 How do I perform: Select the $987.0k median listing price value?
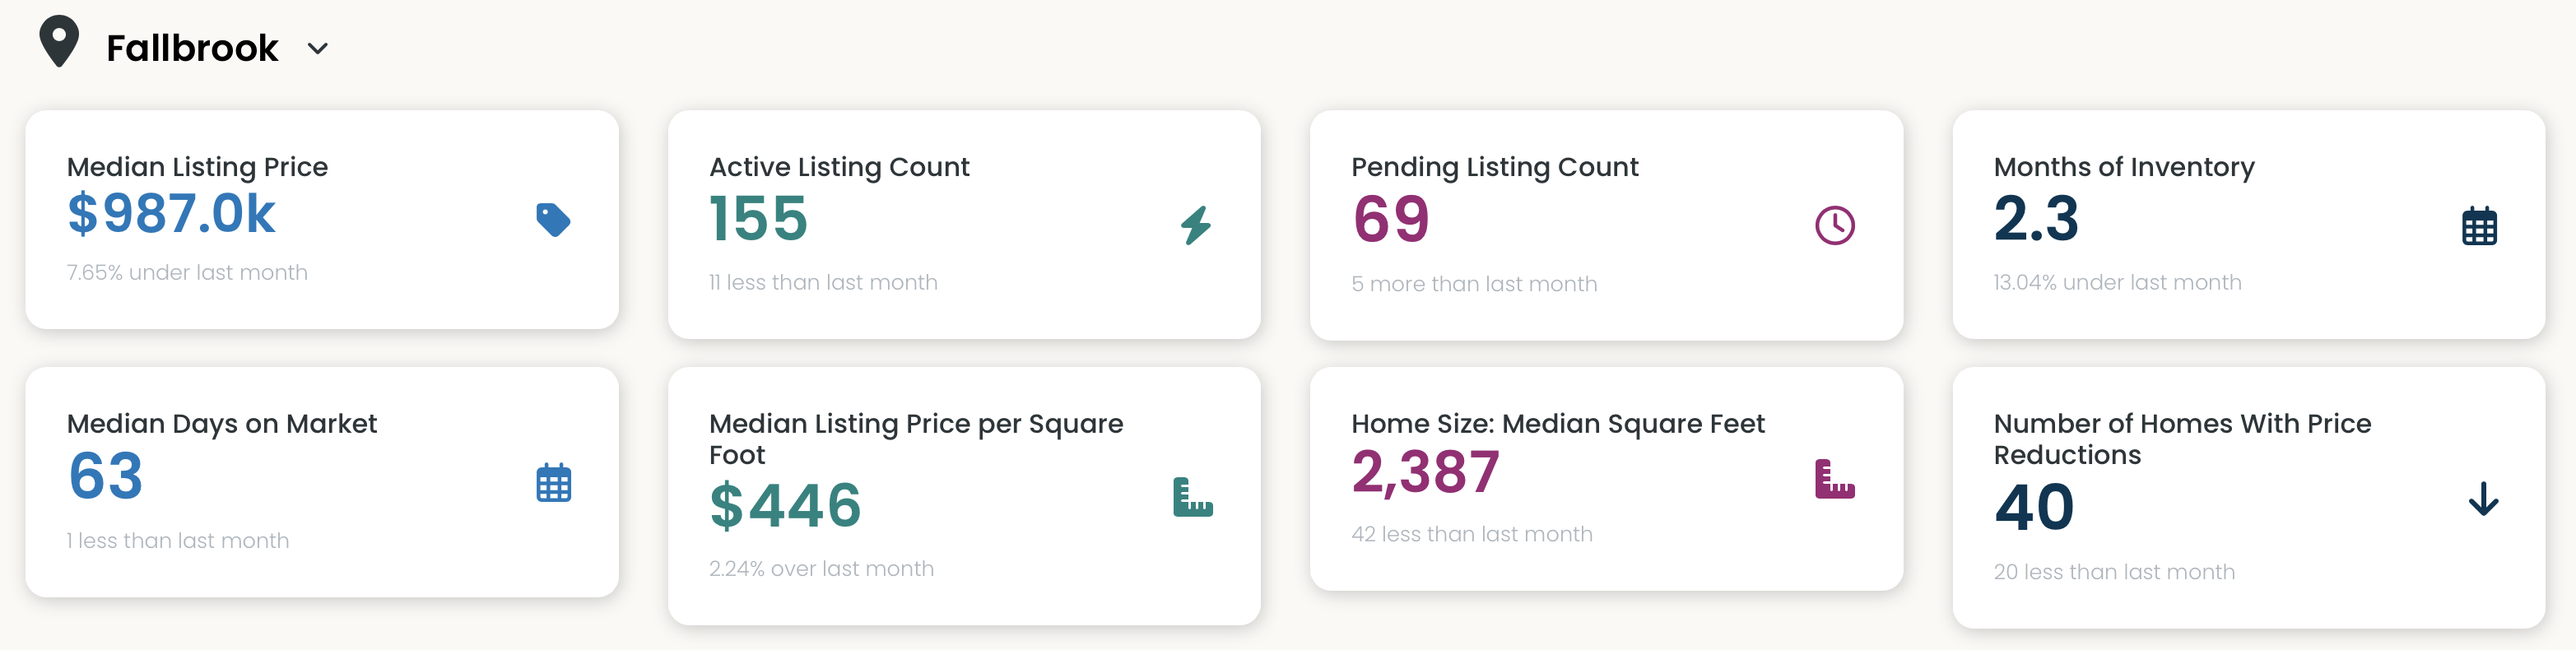(171, 214)
